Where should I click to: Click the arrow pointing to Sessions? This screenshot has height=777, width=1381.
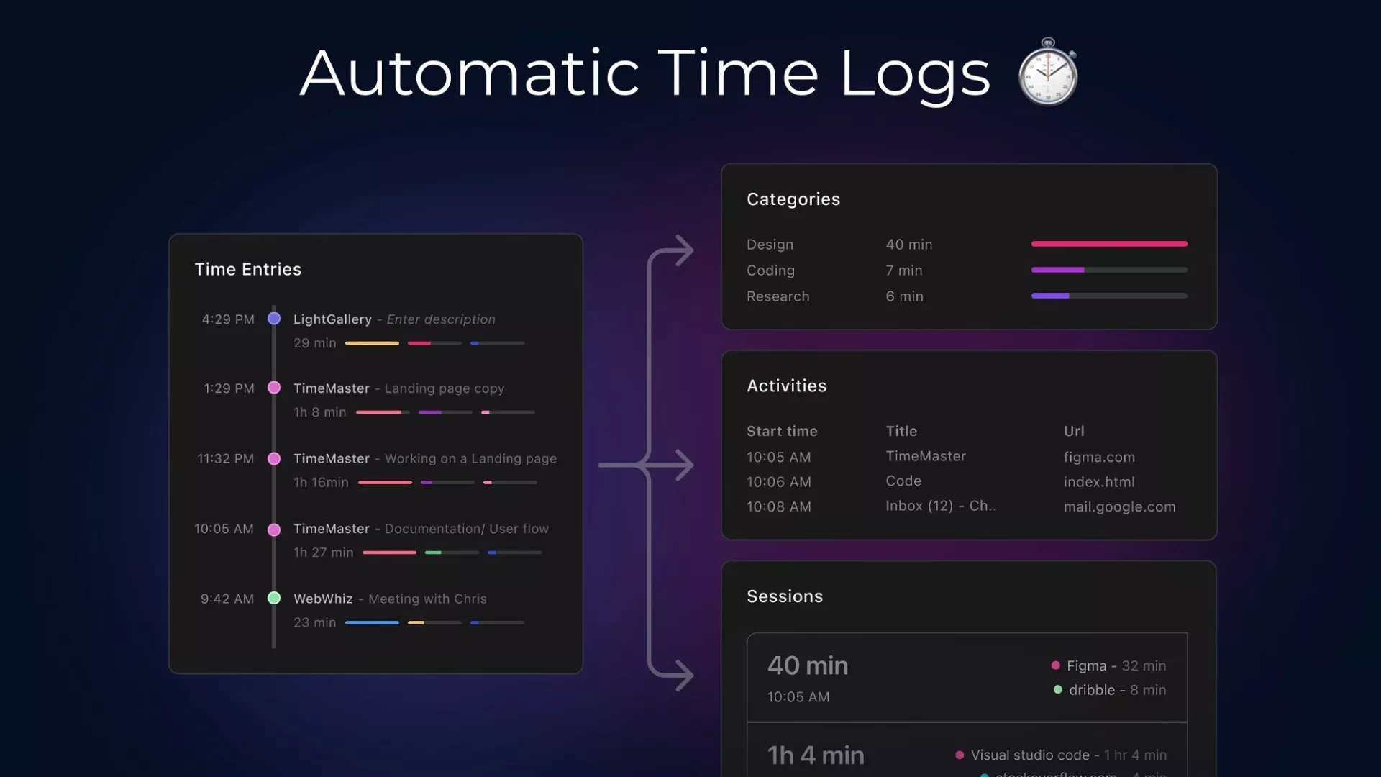680,676
